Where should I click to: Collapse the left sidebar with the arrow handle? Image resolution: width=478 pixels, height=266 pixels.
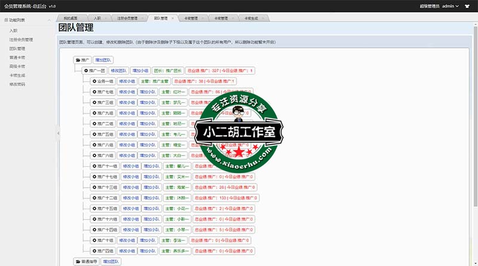coord(58,133)
